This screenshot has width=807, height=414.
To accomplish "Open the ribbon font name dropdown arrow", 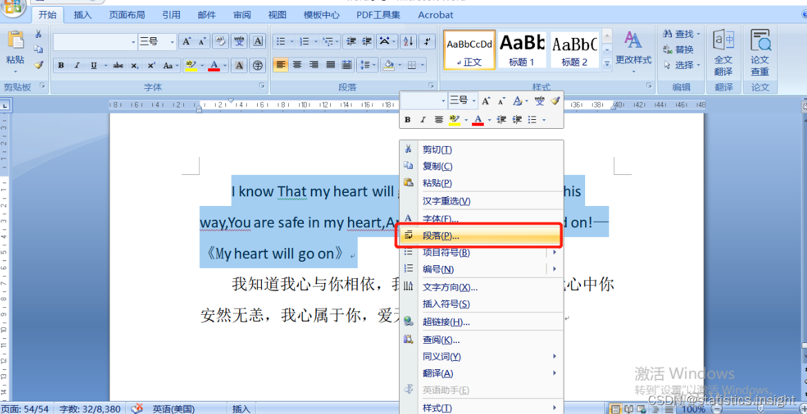I will [x=134, y=41].
